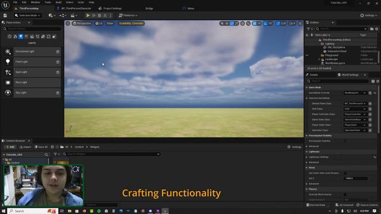The height and width of the screenshot is (214, 381).
Task: Click the Directional Light actor entry
Action: click(x=32, y=52)
